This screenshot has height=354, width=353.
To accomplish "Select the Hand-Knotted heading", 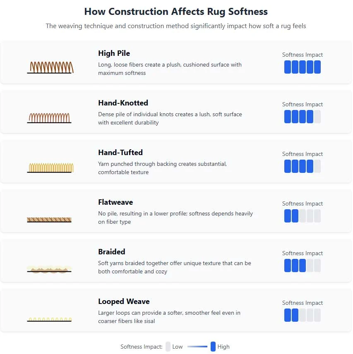I will click(x=123, y=103).
